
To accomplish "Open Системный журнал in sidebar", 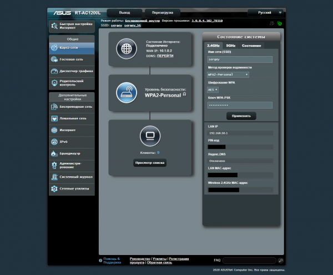I will click(72, 177).
